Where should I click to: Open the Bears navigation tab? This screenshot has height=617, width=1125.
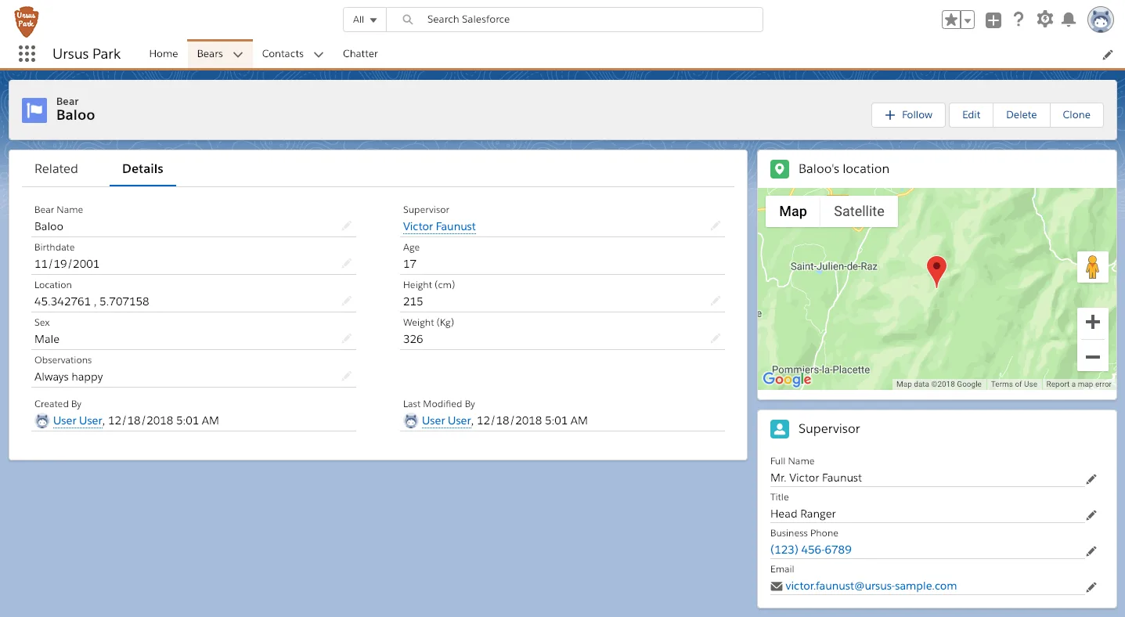tap(210, 54)
